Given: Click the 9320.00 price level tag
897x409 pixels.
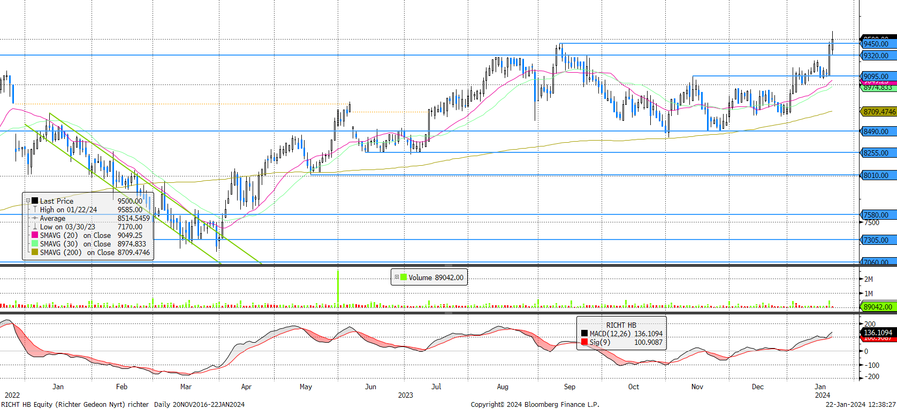Looking at the screenshot, I should point(878,56).
